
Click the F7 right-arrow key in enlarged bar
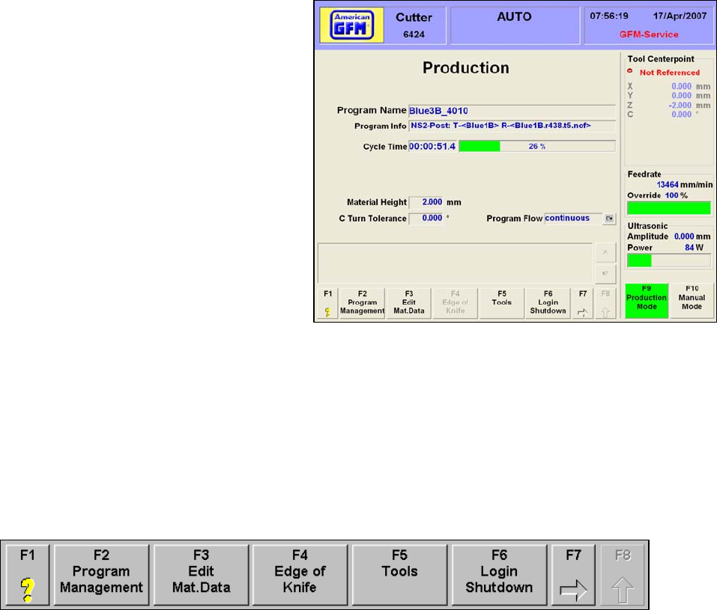pyautogui.click(x=573, y=575)
